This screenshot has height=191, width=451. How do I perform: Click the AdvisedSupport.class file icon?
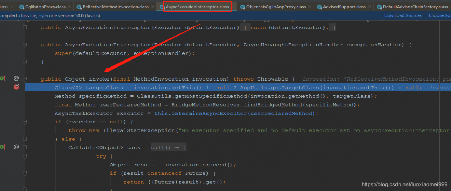tap(320, 7)
